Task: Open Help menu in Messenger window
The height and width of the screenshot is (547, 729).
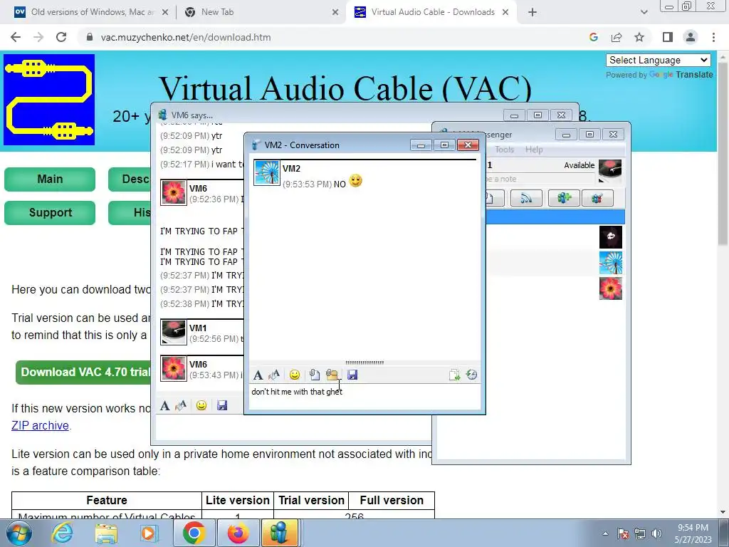Action: (x=534, y=150)
